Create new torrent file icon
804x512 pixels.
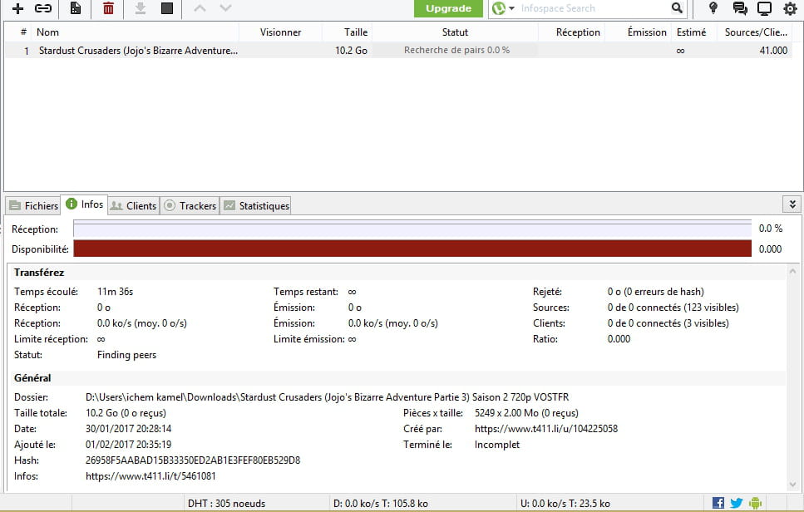[x=76, y=8]
